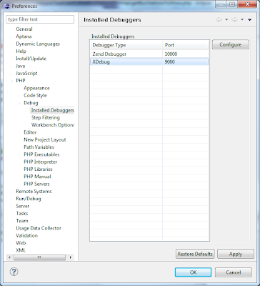Expand the General tree node
This screenshot has width=260, height=286.
coord(11,29)
